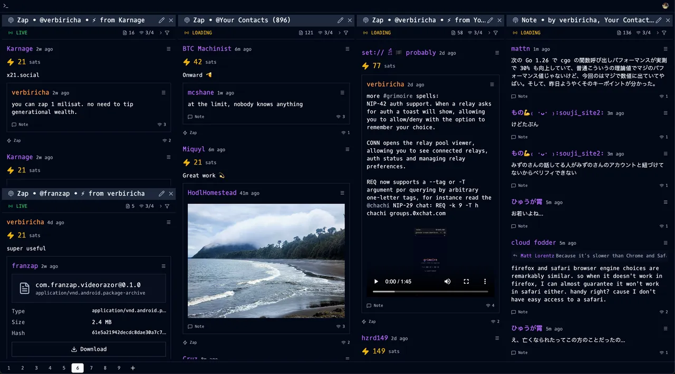The image size is (675, 374).
Task: Open HodlHomestead's beach photo
Action: coord(266,261)
